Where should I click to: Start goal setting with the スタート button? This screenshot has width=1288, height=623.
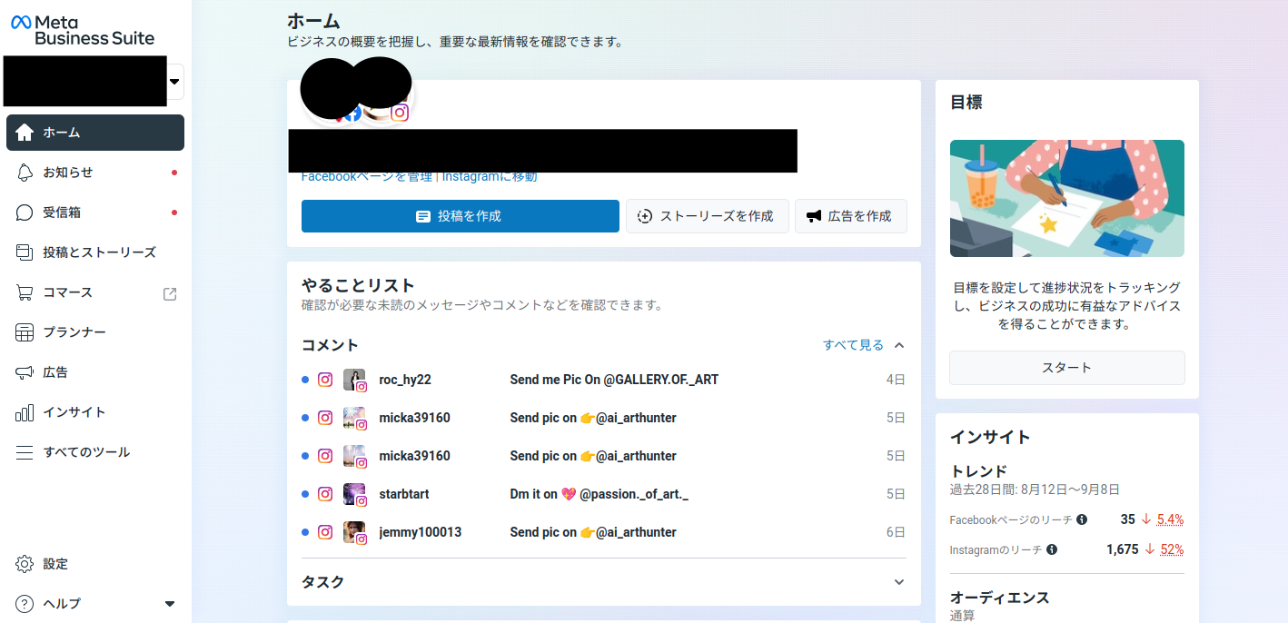point(1066,367)
